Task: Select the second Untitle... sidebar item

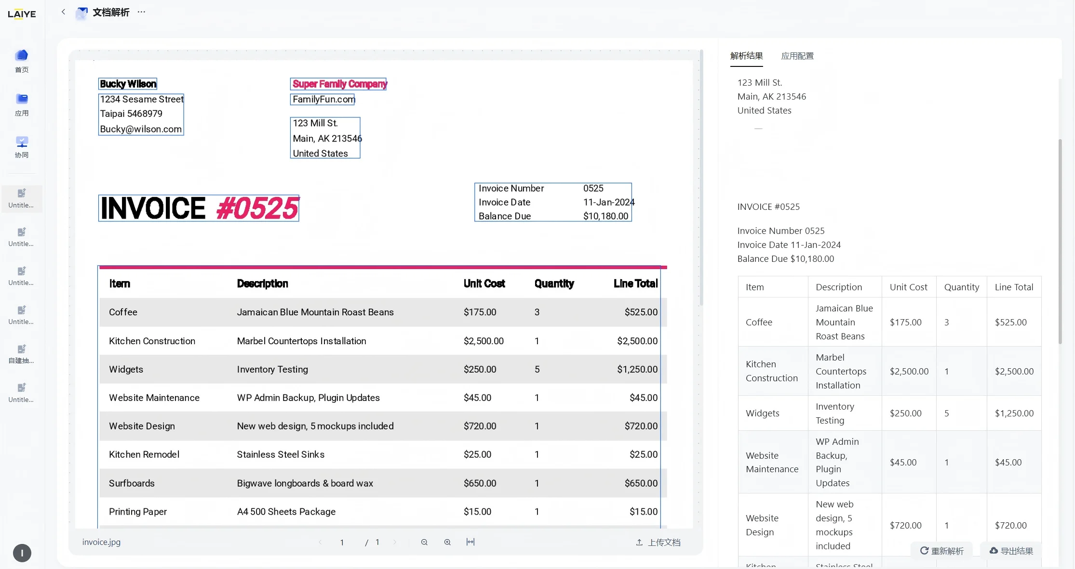Action: pyautogui.click(x=22, y=237)
